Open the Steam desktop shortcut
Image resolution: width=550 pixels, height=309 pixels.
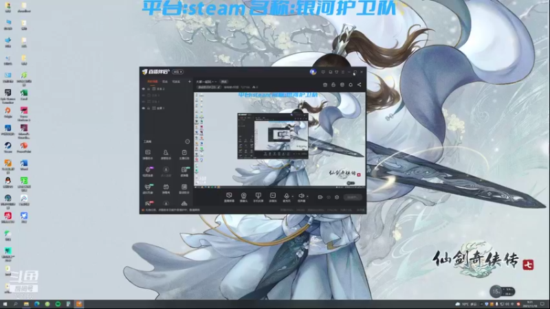[8, 147]
